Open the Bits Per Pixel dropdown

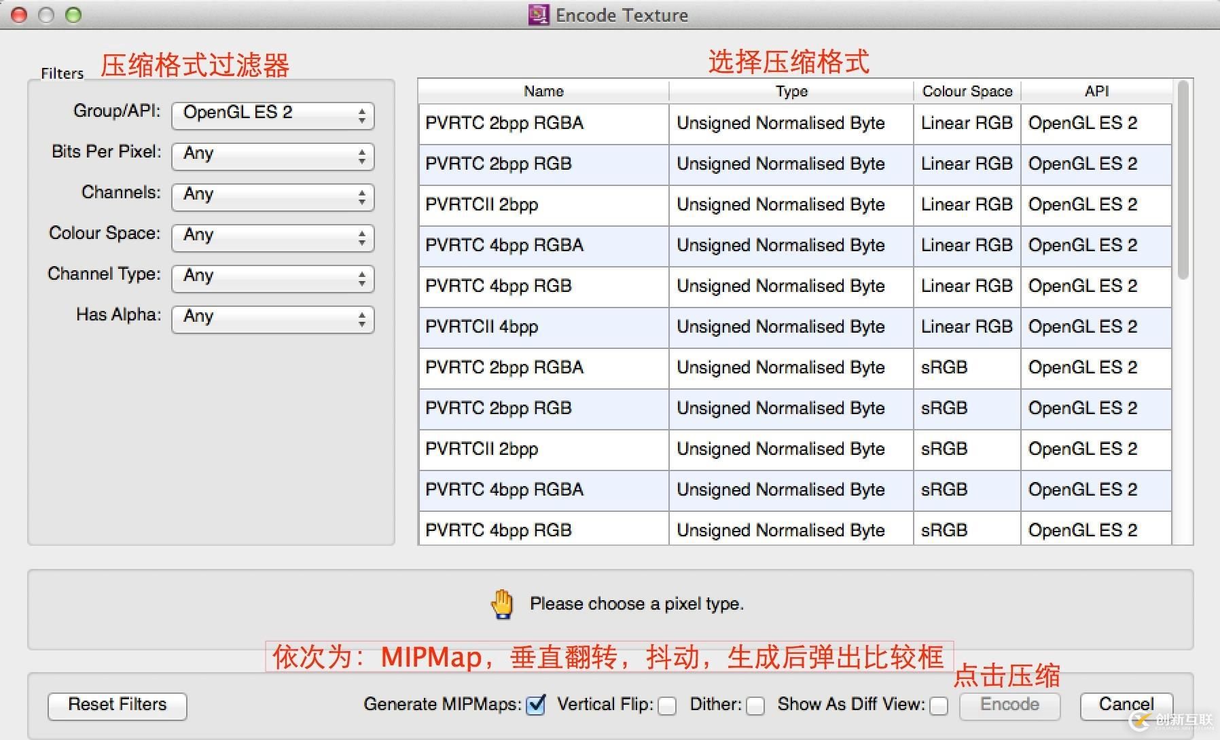[x=273, y=156]
